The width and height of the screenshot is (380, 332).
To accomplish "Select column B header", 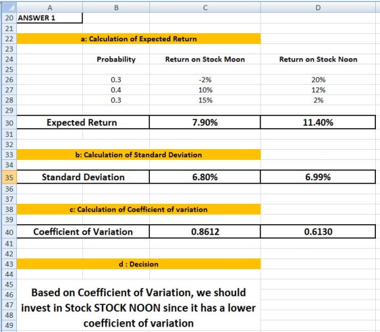I will pyautogui.click(x=116, y=7).
